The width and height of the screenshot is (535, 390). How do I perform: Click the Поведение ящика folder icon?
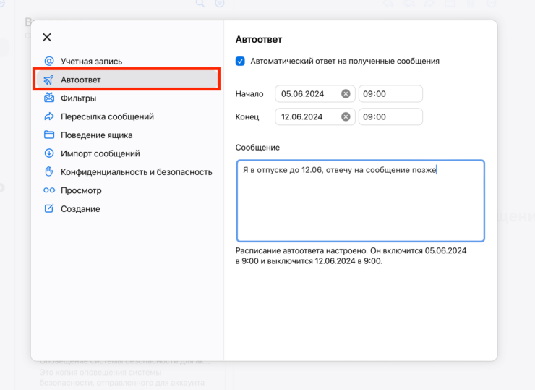coord(49,135)
